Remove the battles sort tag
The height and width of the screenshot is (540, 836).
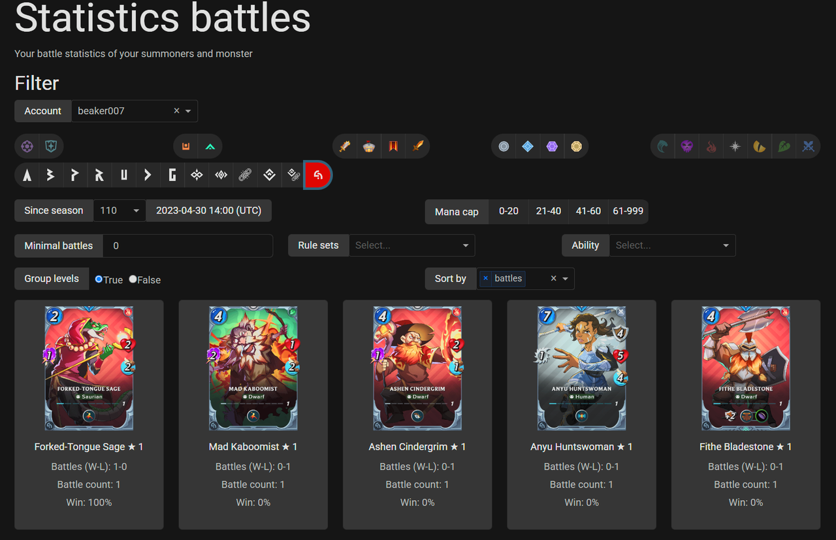click(485, 278)
